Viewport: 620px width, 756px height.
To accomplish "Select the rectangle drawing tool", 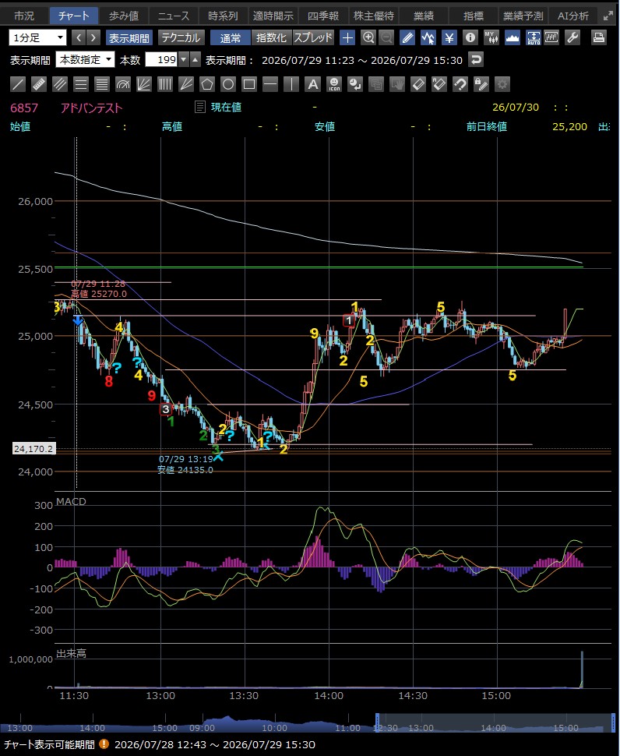I will 249,84.
